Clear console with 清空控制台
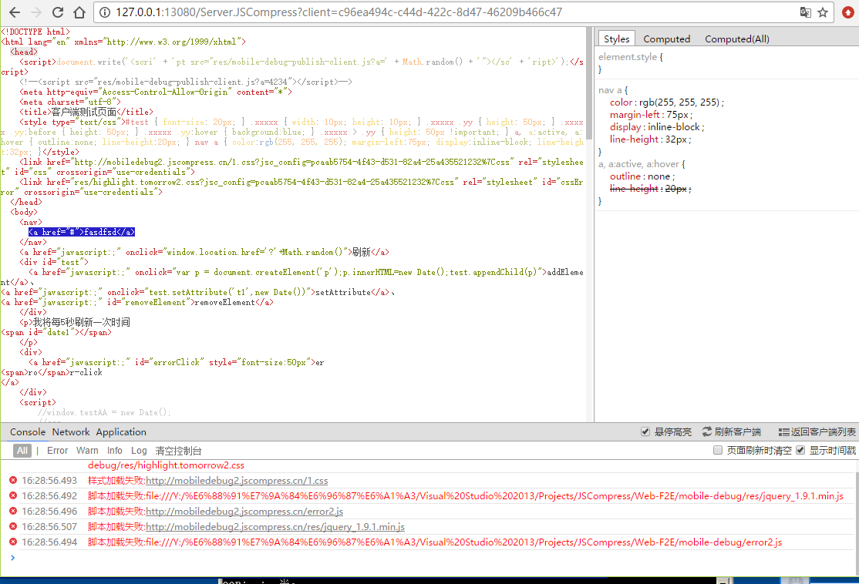Image resolution: width=859 pixels, height=584 pixels. coord(179,451)
